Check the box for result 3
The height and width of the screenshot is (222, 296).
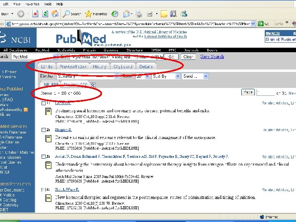(44, 157)
